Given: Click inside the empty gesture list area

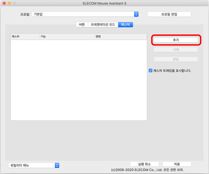Looking at the screenshot, I should coord(79,80).
